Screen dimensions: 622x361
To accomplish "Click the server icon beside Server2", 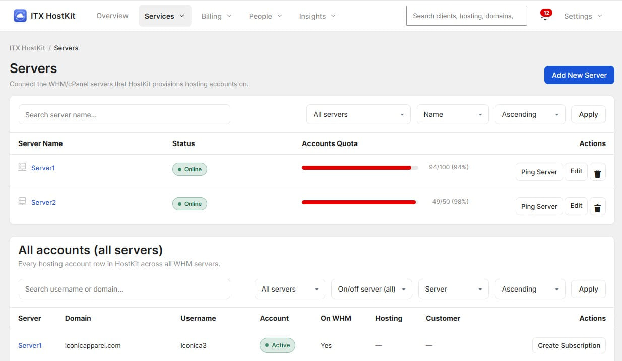I will [22, 202].
